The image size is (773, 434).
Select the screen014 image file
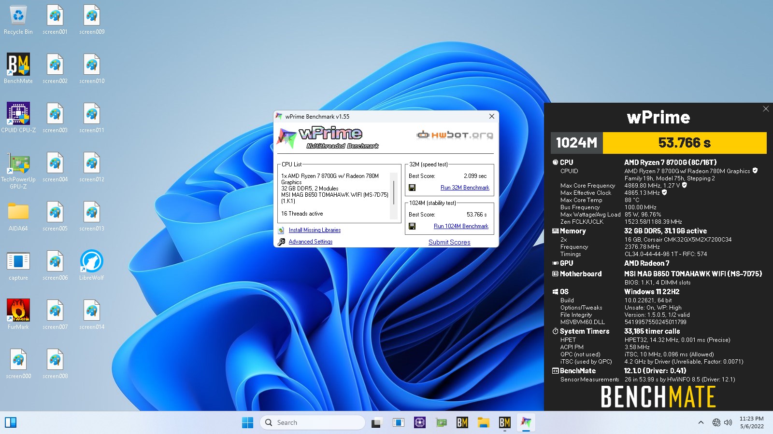[92, 315]
